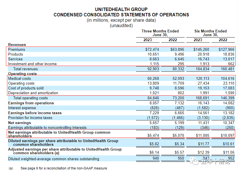The height and width of the screenshot is (172, 238).
Task: Click Products value 10,651
Action: pyautogui.click(x=153, y=54)
